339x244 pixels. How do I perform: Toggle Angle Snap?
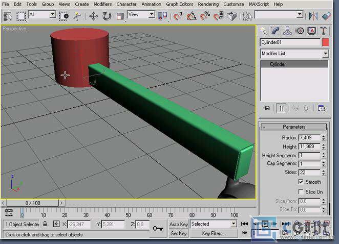(x=192, y=16)
